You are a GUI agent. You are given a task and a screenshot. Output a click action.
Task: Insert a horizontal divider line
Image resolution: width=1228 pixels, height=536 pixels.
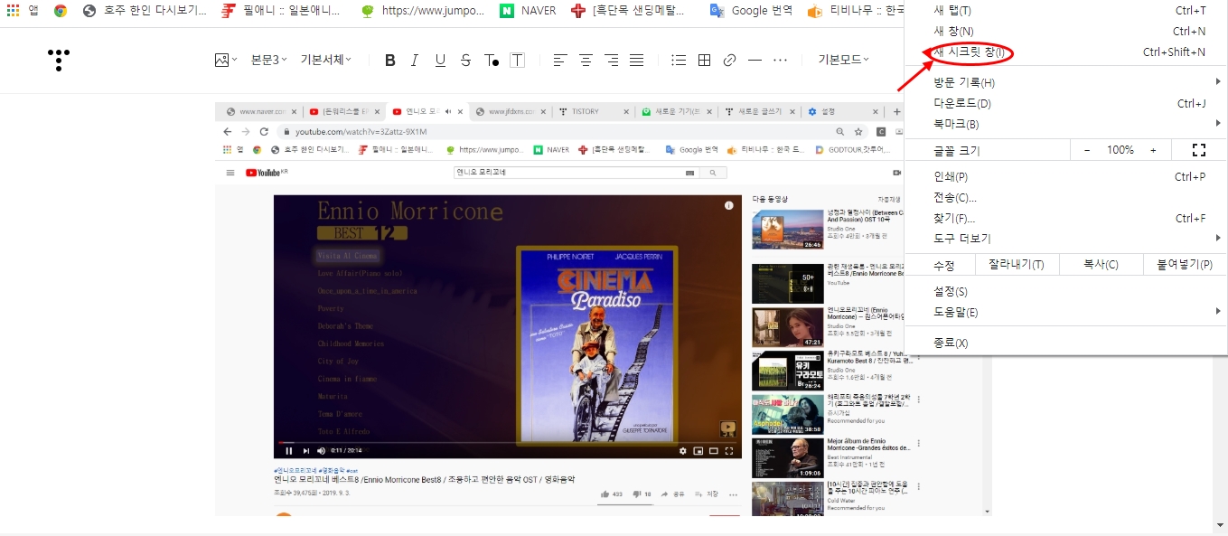coord(755,61)
